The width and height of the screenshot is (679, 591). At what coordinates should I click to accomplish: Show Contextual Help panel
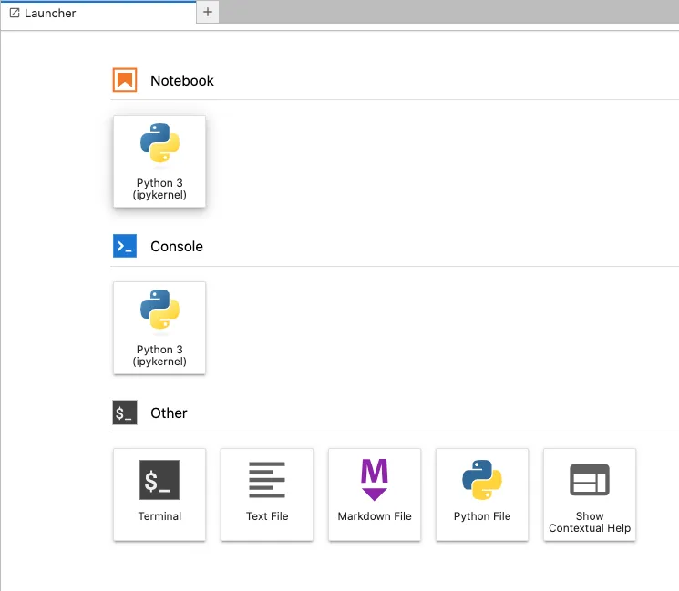[x=590, y=494]
